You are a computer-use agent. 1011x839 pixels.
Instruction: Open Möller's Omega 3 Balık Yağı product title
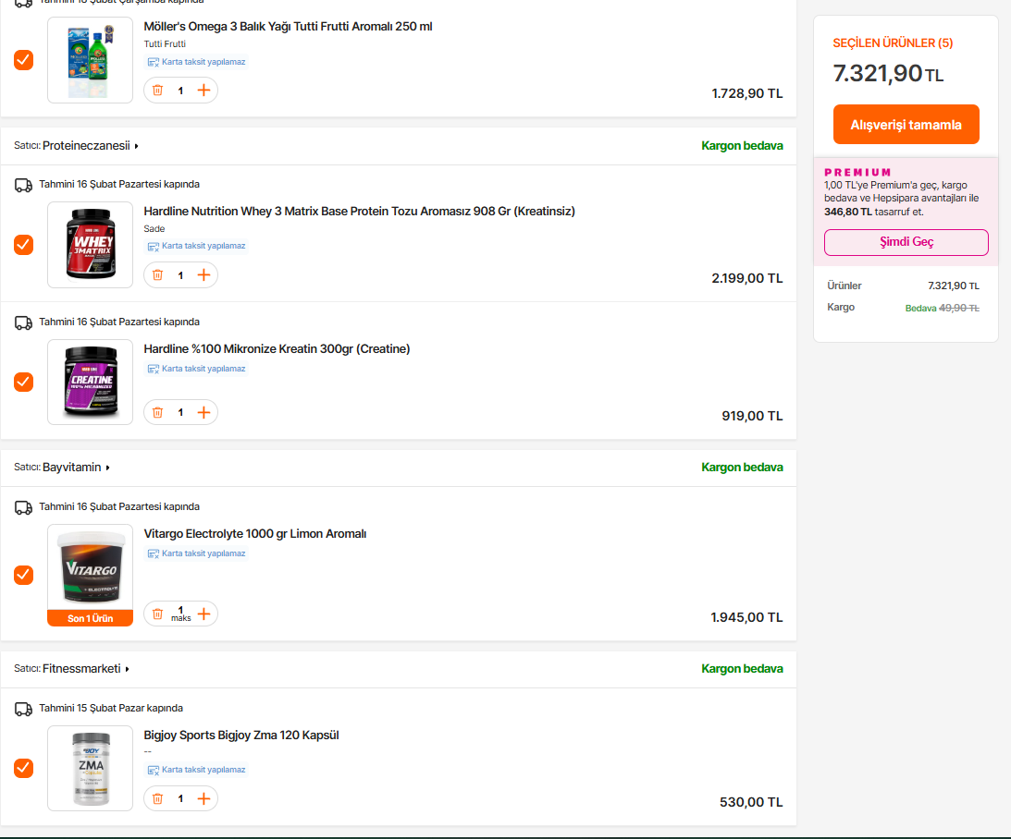click(x=288, y=27)
